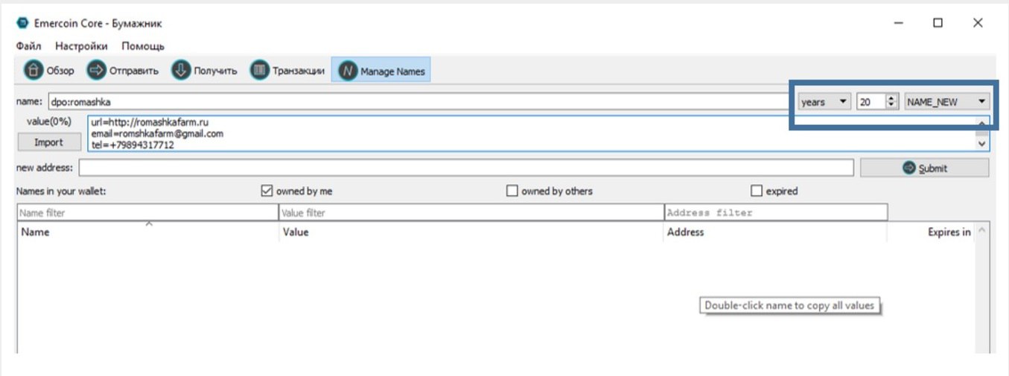The height and width of the screenshot is (376, 1009).
Task: Open the Транзакции transactions tab
Action: pyautogui.click(x=287, y=71)
